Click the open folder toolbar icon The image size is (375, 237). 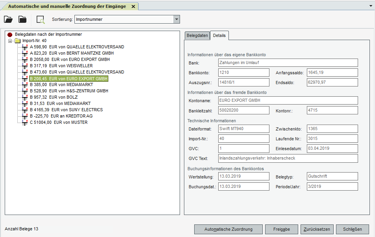click(x=8, y=19)
